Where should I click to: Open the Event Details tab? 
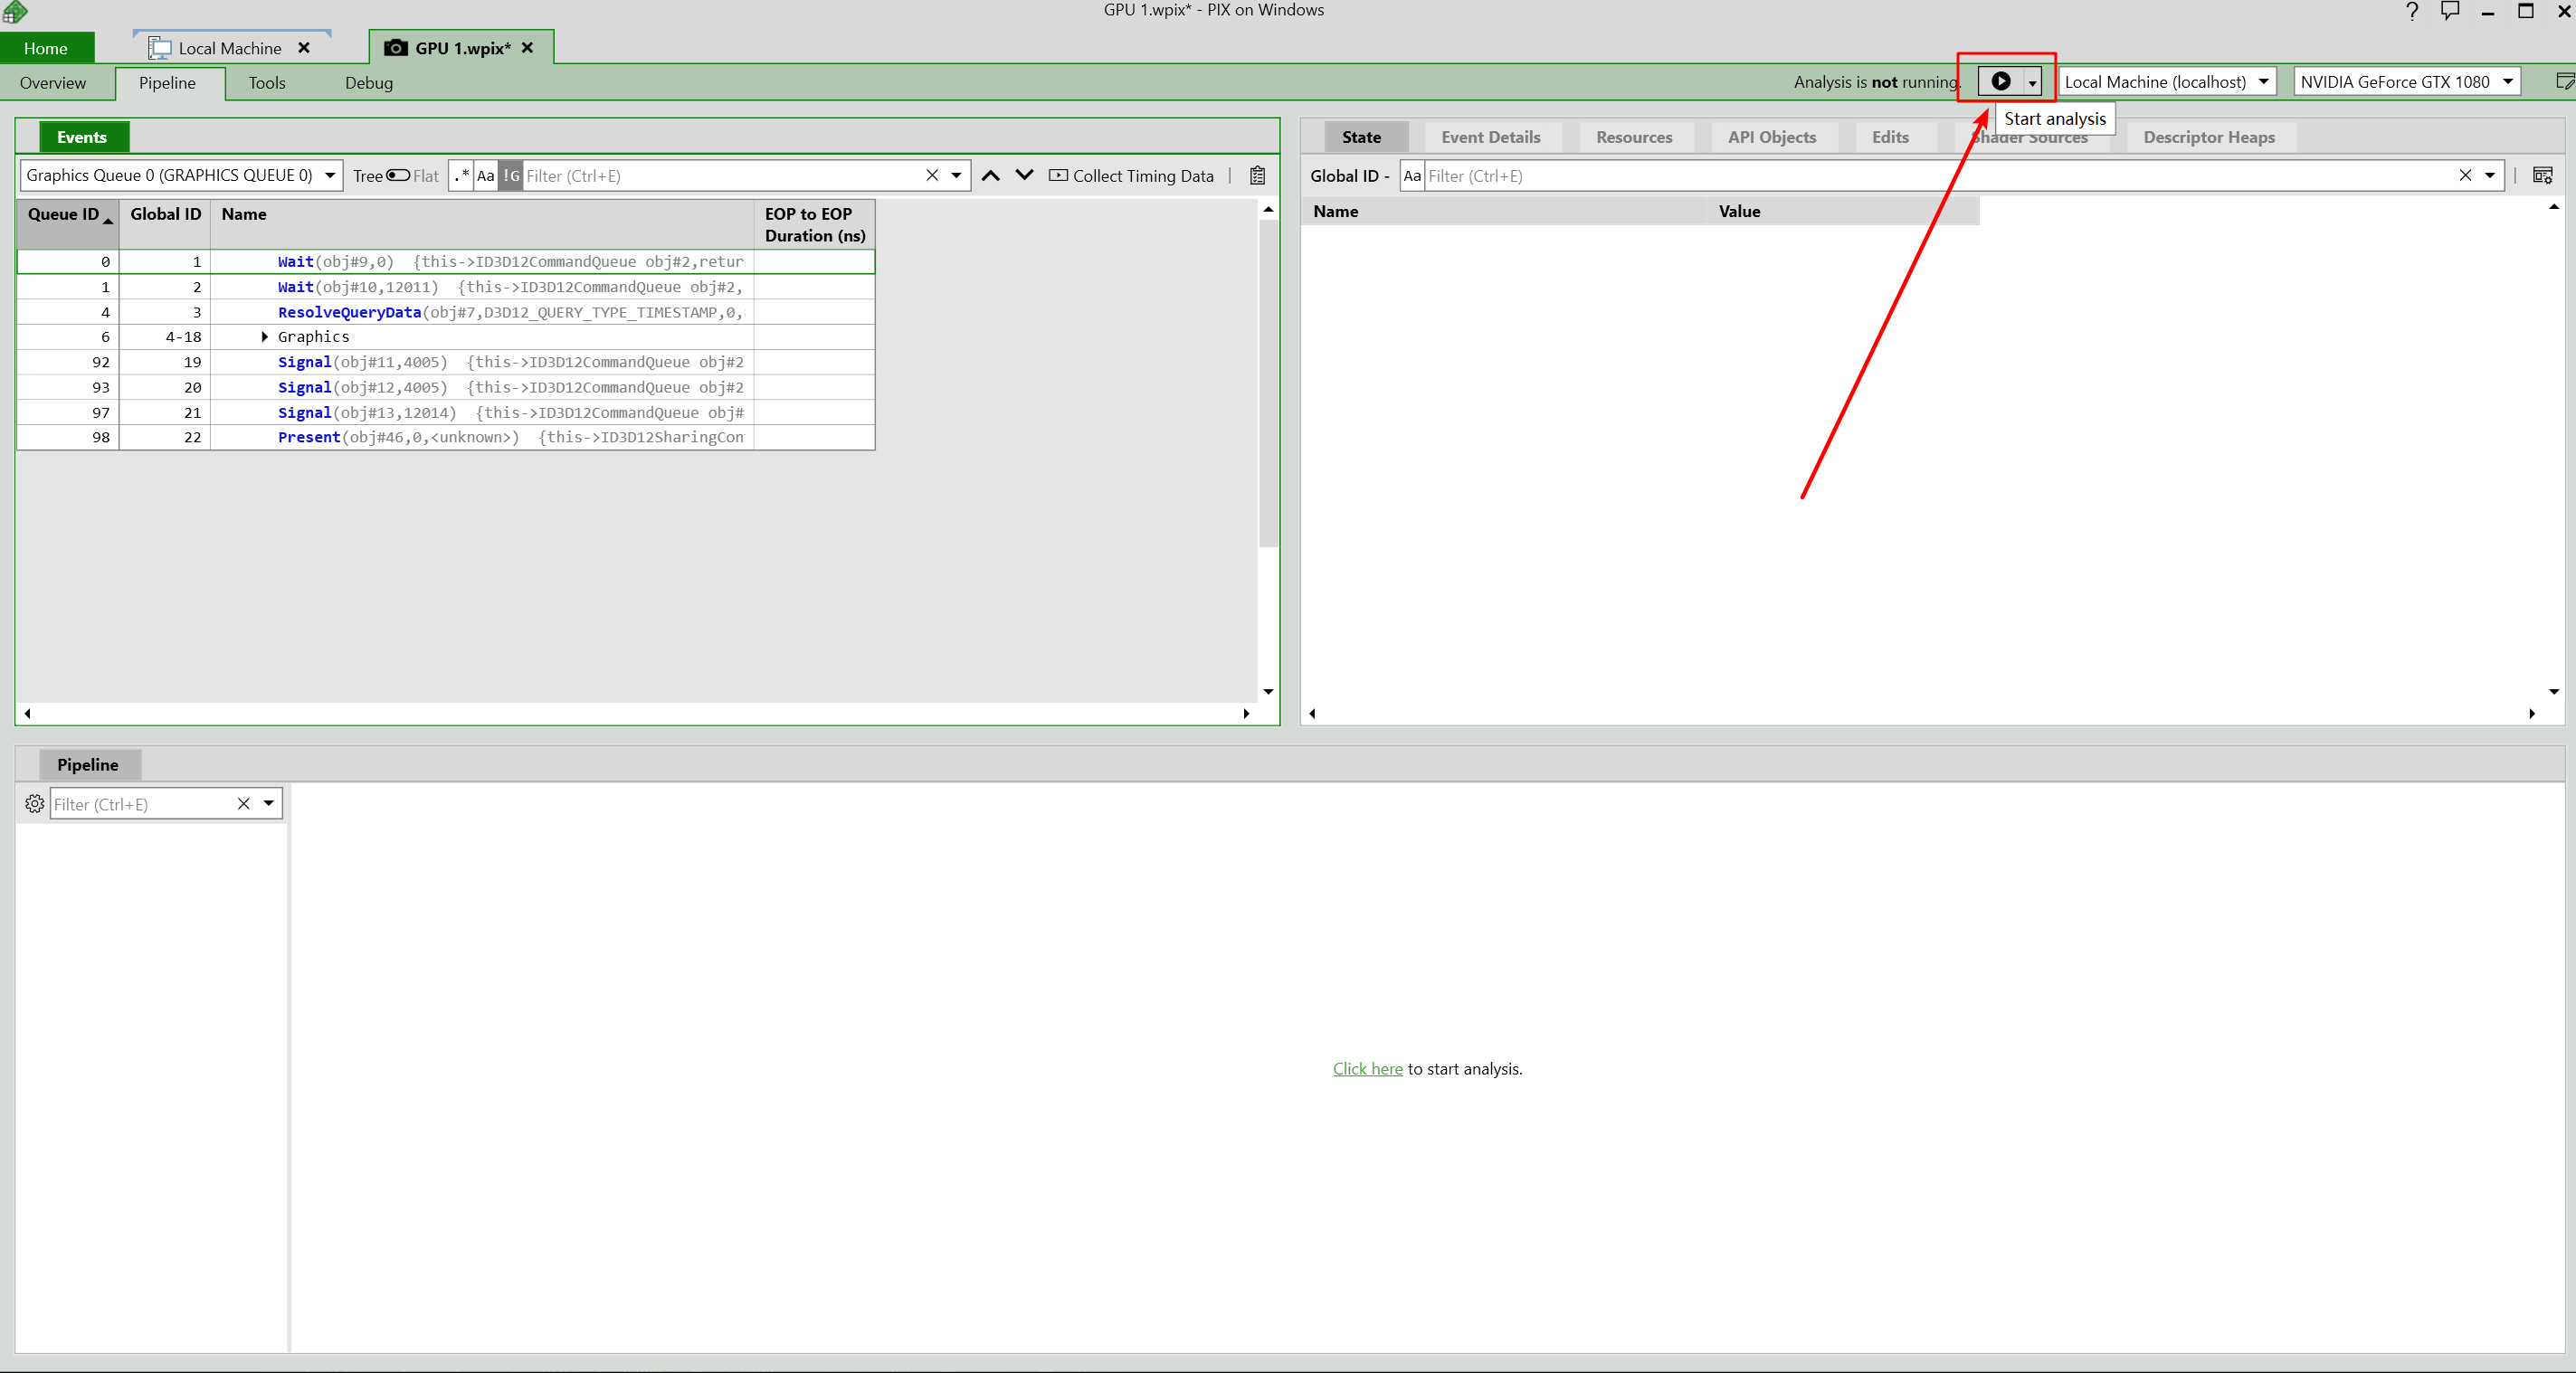point(1490,137)
